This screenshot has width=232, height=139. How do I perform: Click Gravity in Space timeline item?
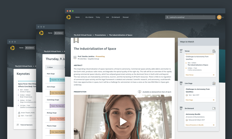[x=25, y=92]
